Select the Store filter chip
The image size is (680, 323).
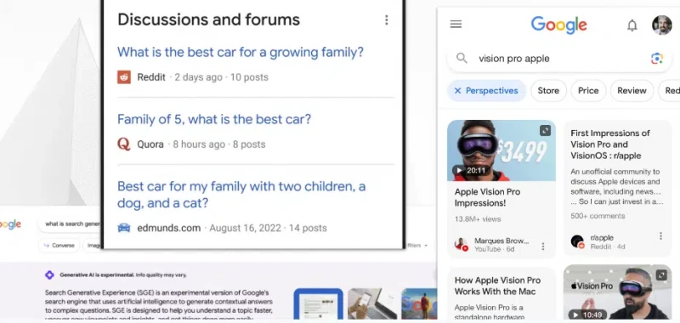tap(548, 91)
